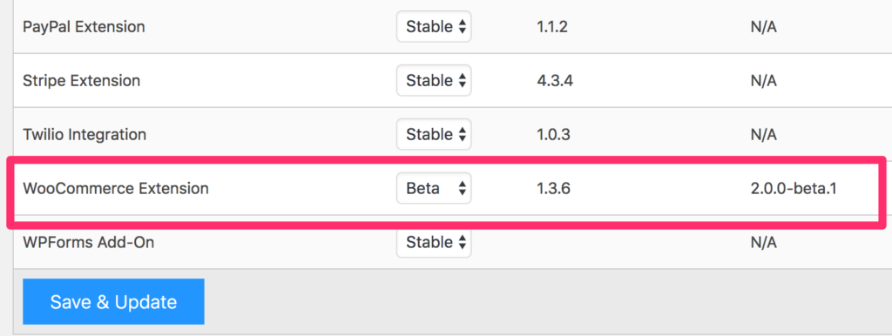Select the WooCommerce Extension row label
The image size is (892, 336).
point(116,188)
